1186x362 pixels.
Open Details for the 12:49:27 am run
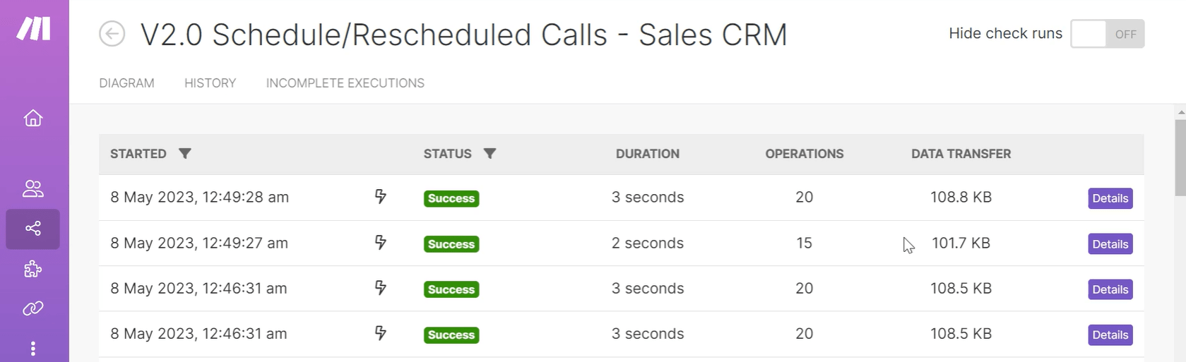point(1110,244)
